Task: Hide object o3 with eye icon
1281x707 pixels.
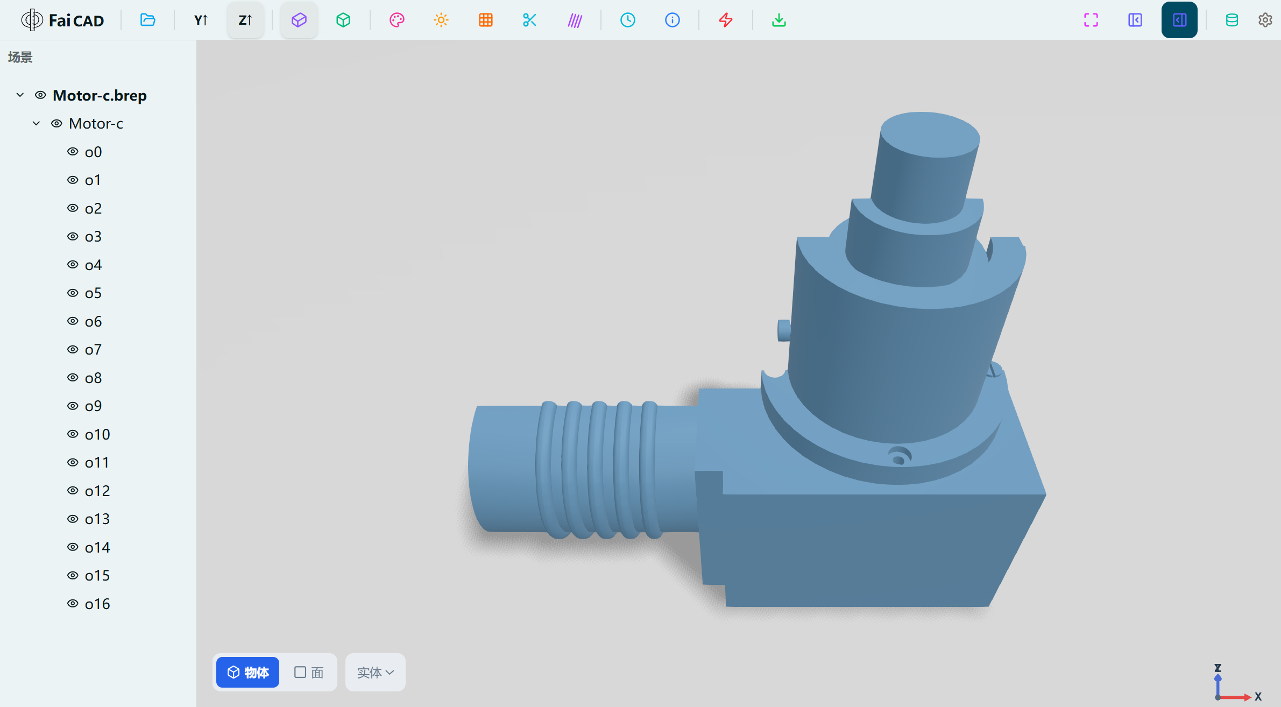Action: click(x=73, y=237)
